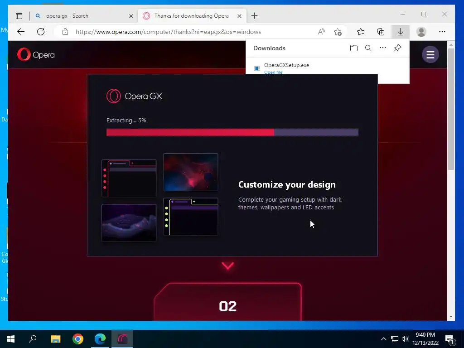Switch to Microsoft Edge taskbar icon
This screenshot has height=348, width=464.
pyautogui.click(x=100, y=339)
